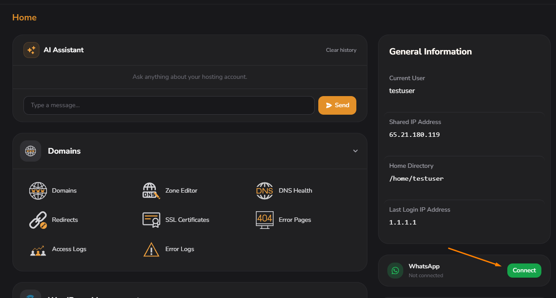The image size is (556, 298).
Task: Click the Current User label
Action: point(407,78)
